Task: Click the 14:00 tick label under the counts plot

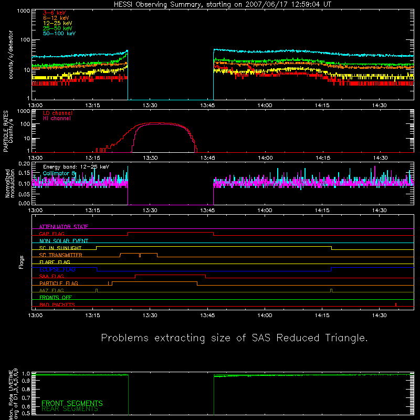Action: click(x=265, y=106)
